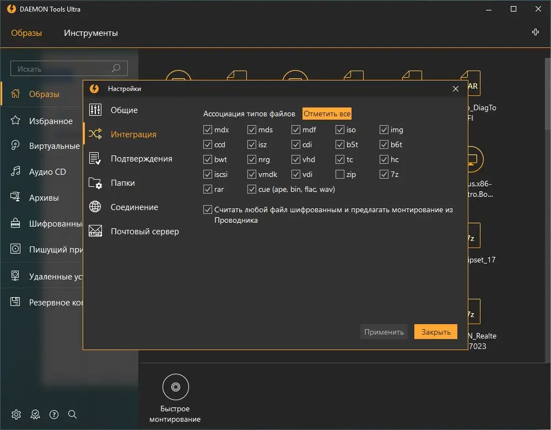The height and width of the screenshot is (430, 551).
Task: Toggle the vmdk checkbox
Action: click(x=252, y=174)
